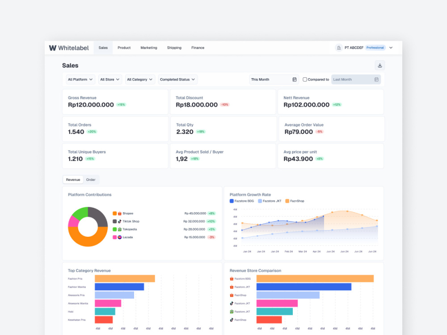This screenshot has height=335, width=447.
Task: Click the Tokopedia icon beside Fazstore JKT
Action: pos(232,312)
